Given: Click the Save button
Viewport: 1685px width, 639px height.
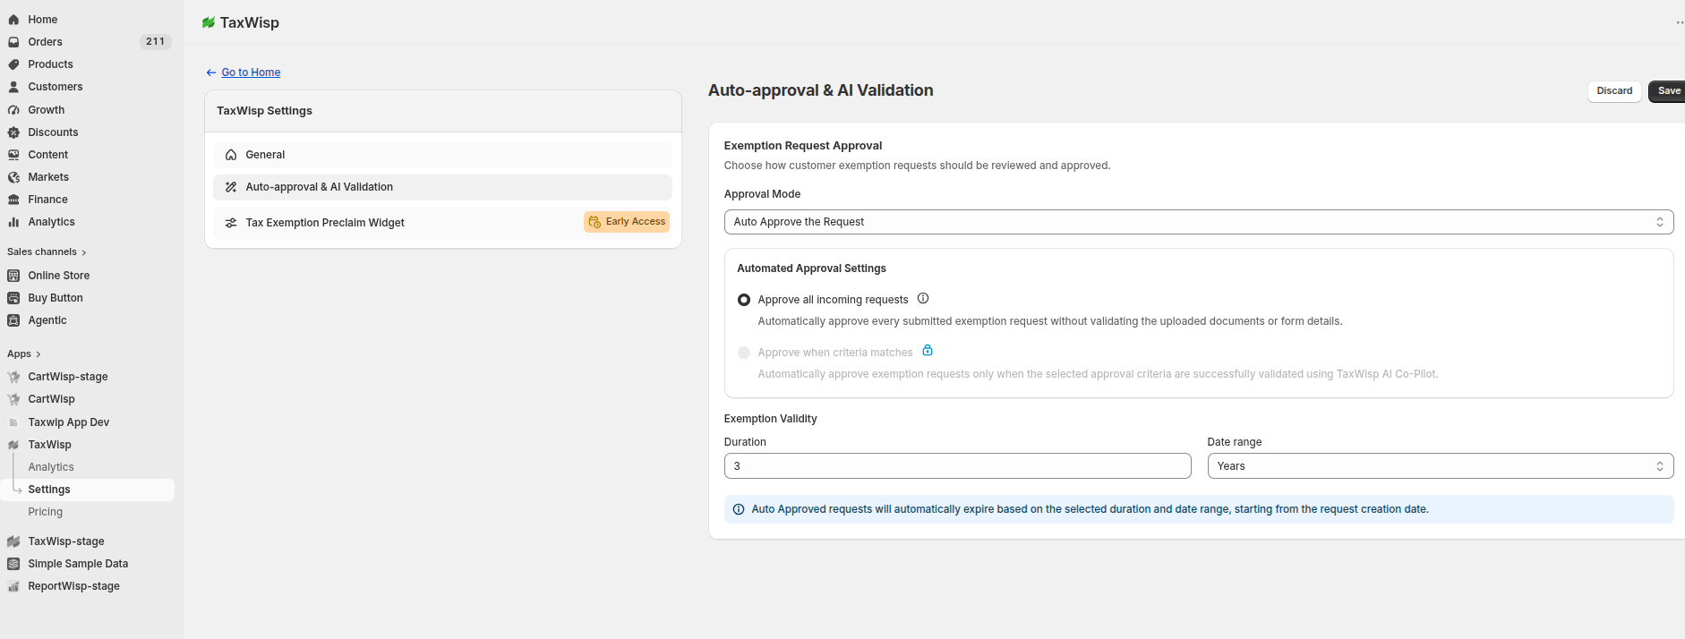Looking at the screenshot, I should click(x=1667, y=91).
